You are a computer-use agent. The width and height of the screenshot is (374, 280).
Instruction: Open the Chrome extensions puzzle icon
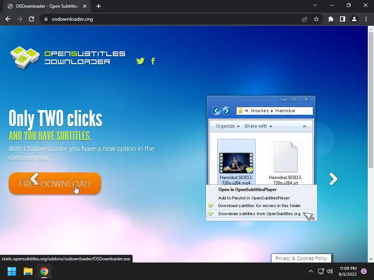[331, 19]
